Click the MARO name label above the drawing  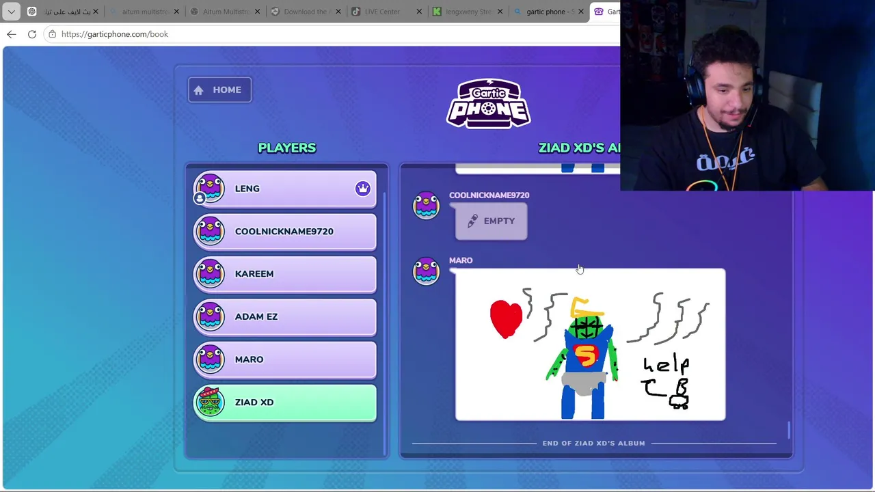[x=461, y=260]
